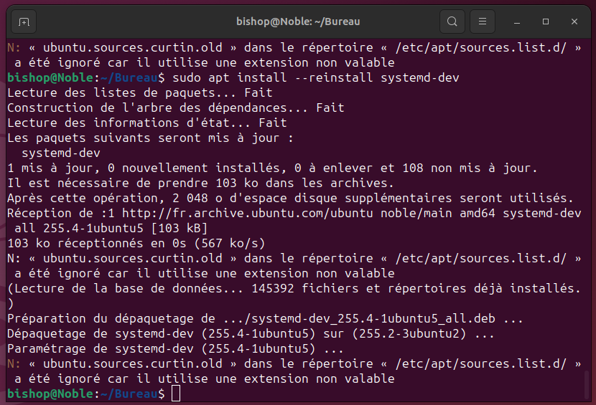Minimize the terminal window
Screen dimensions: 596x405
(517, 22)
